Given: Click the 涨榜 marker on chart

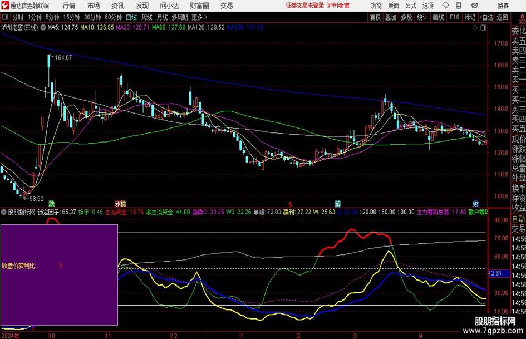Looking at the screenshot, I should pos(120,203).
